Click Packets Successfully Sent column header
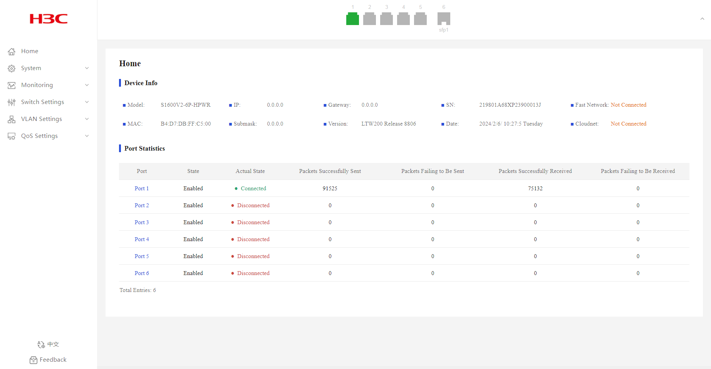This screenshot has width=711, height=369. point(330,171)
